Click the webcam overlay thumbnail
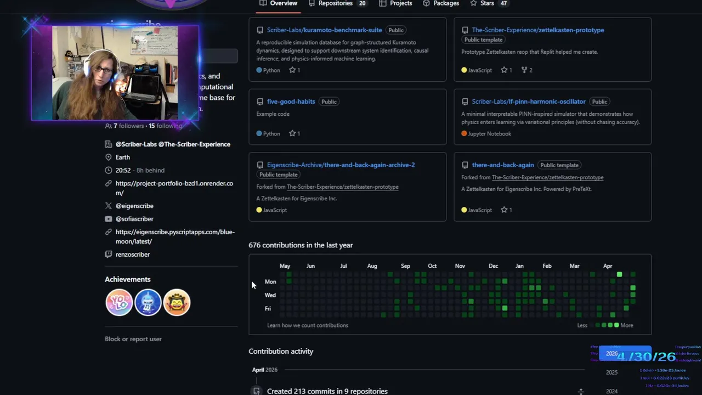 pos(115,72)
